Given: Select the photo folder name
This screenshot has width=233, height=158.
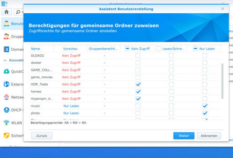Looking at the screenshot, I should (x=35, y=113).
